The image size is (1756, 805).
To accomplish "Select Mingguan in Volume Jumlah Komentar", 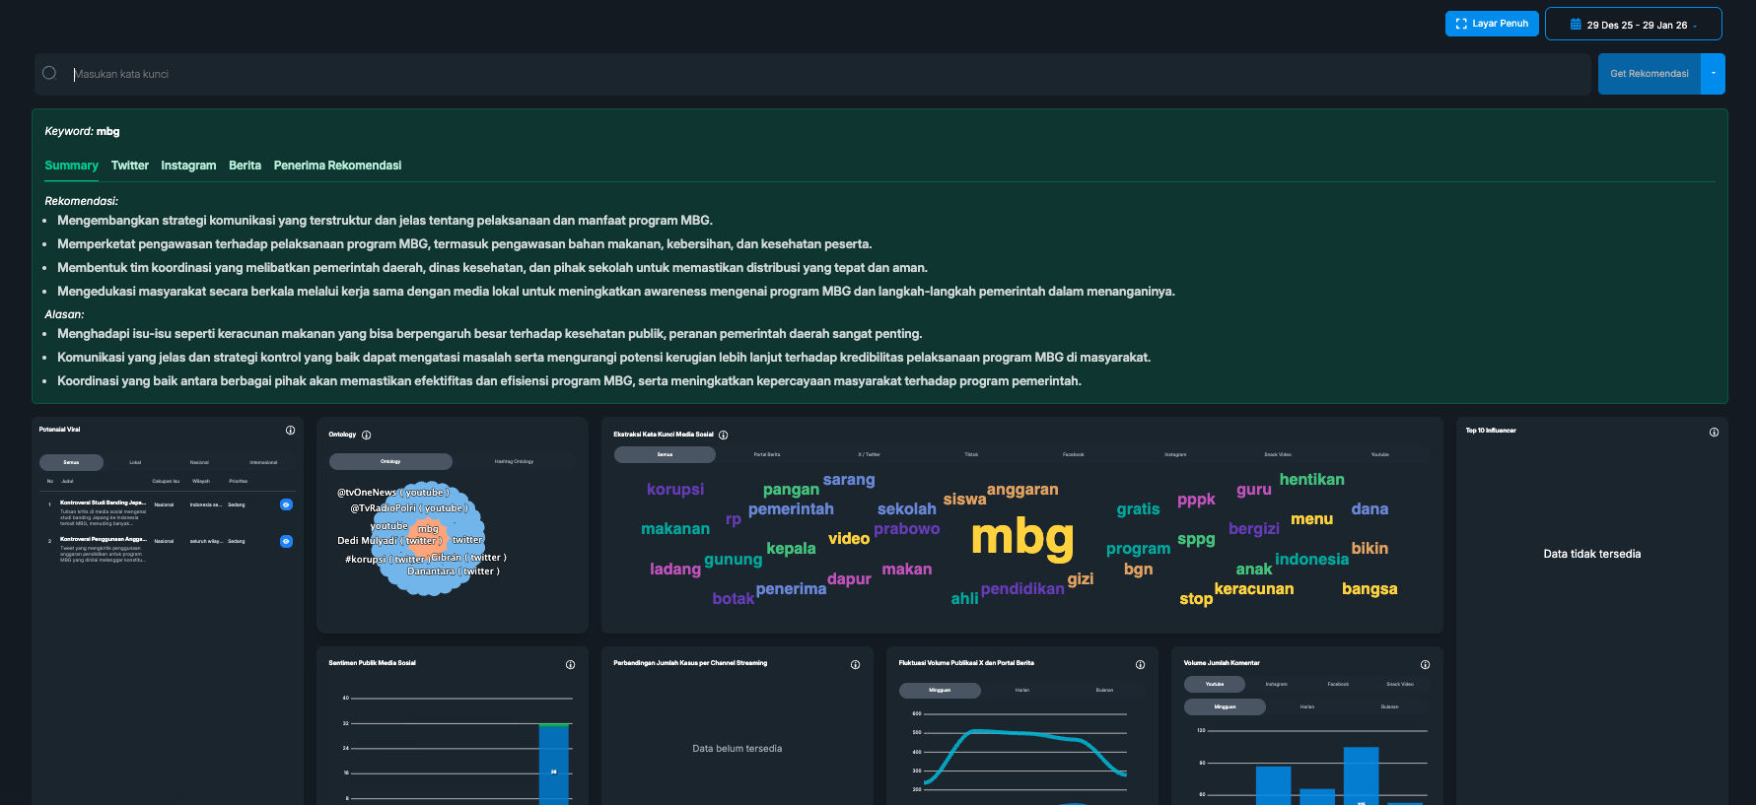I will 1225,706.
